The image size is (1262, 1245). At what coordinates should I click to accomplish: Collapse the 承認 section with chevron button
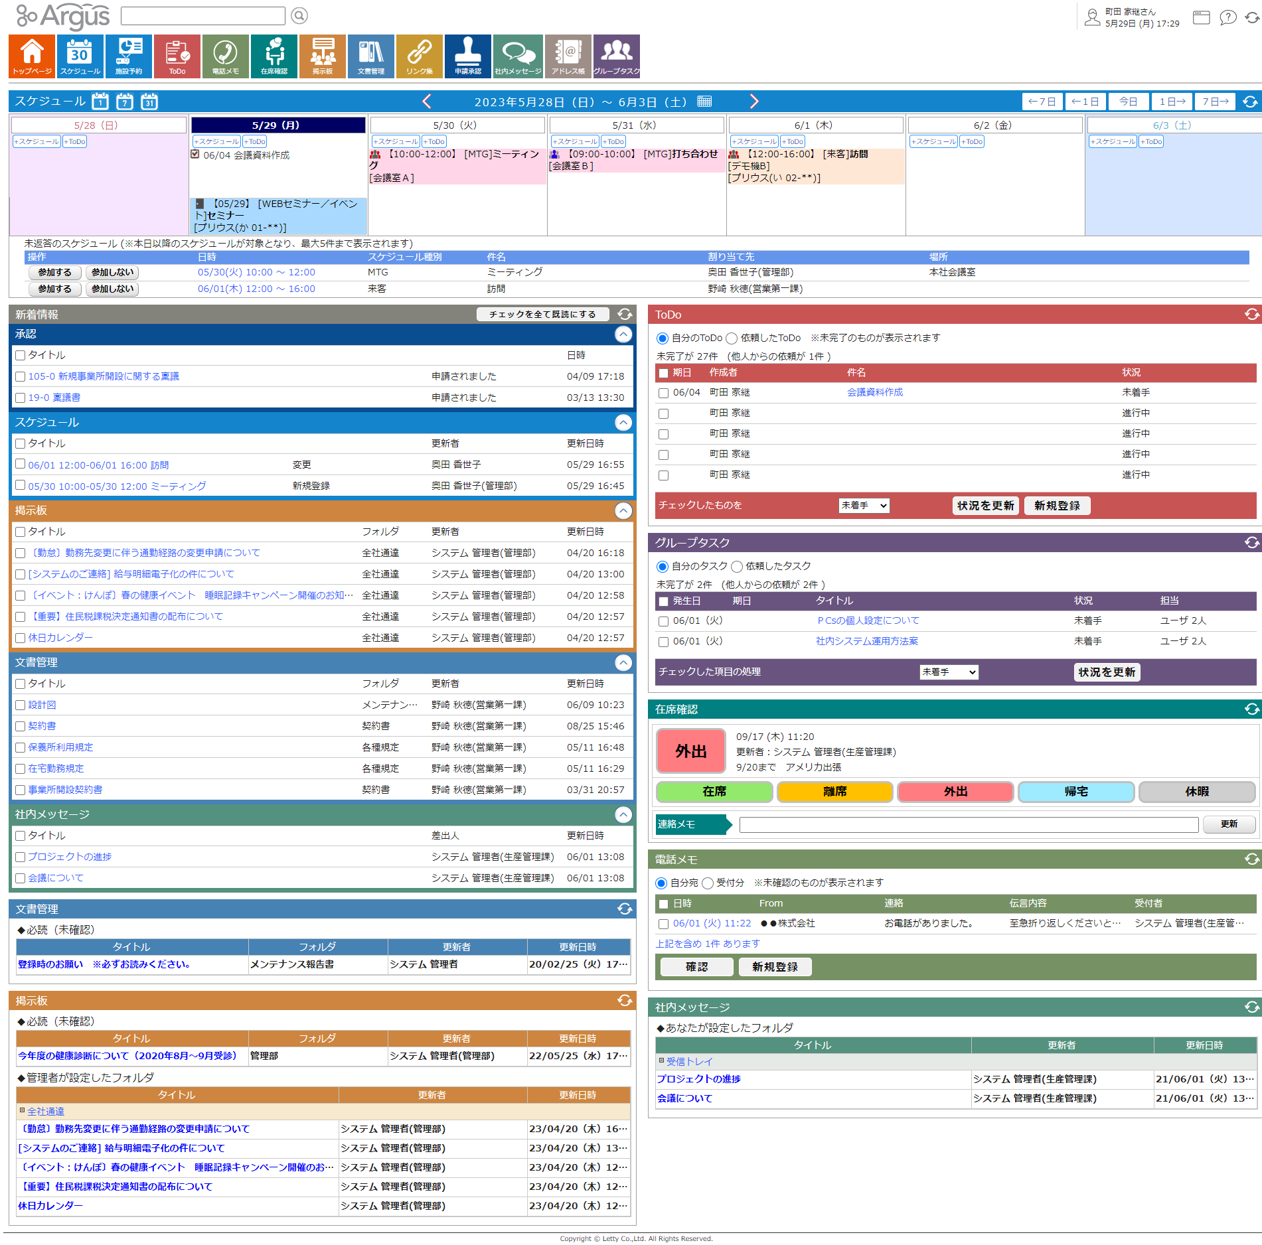point(623,334)
